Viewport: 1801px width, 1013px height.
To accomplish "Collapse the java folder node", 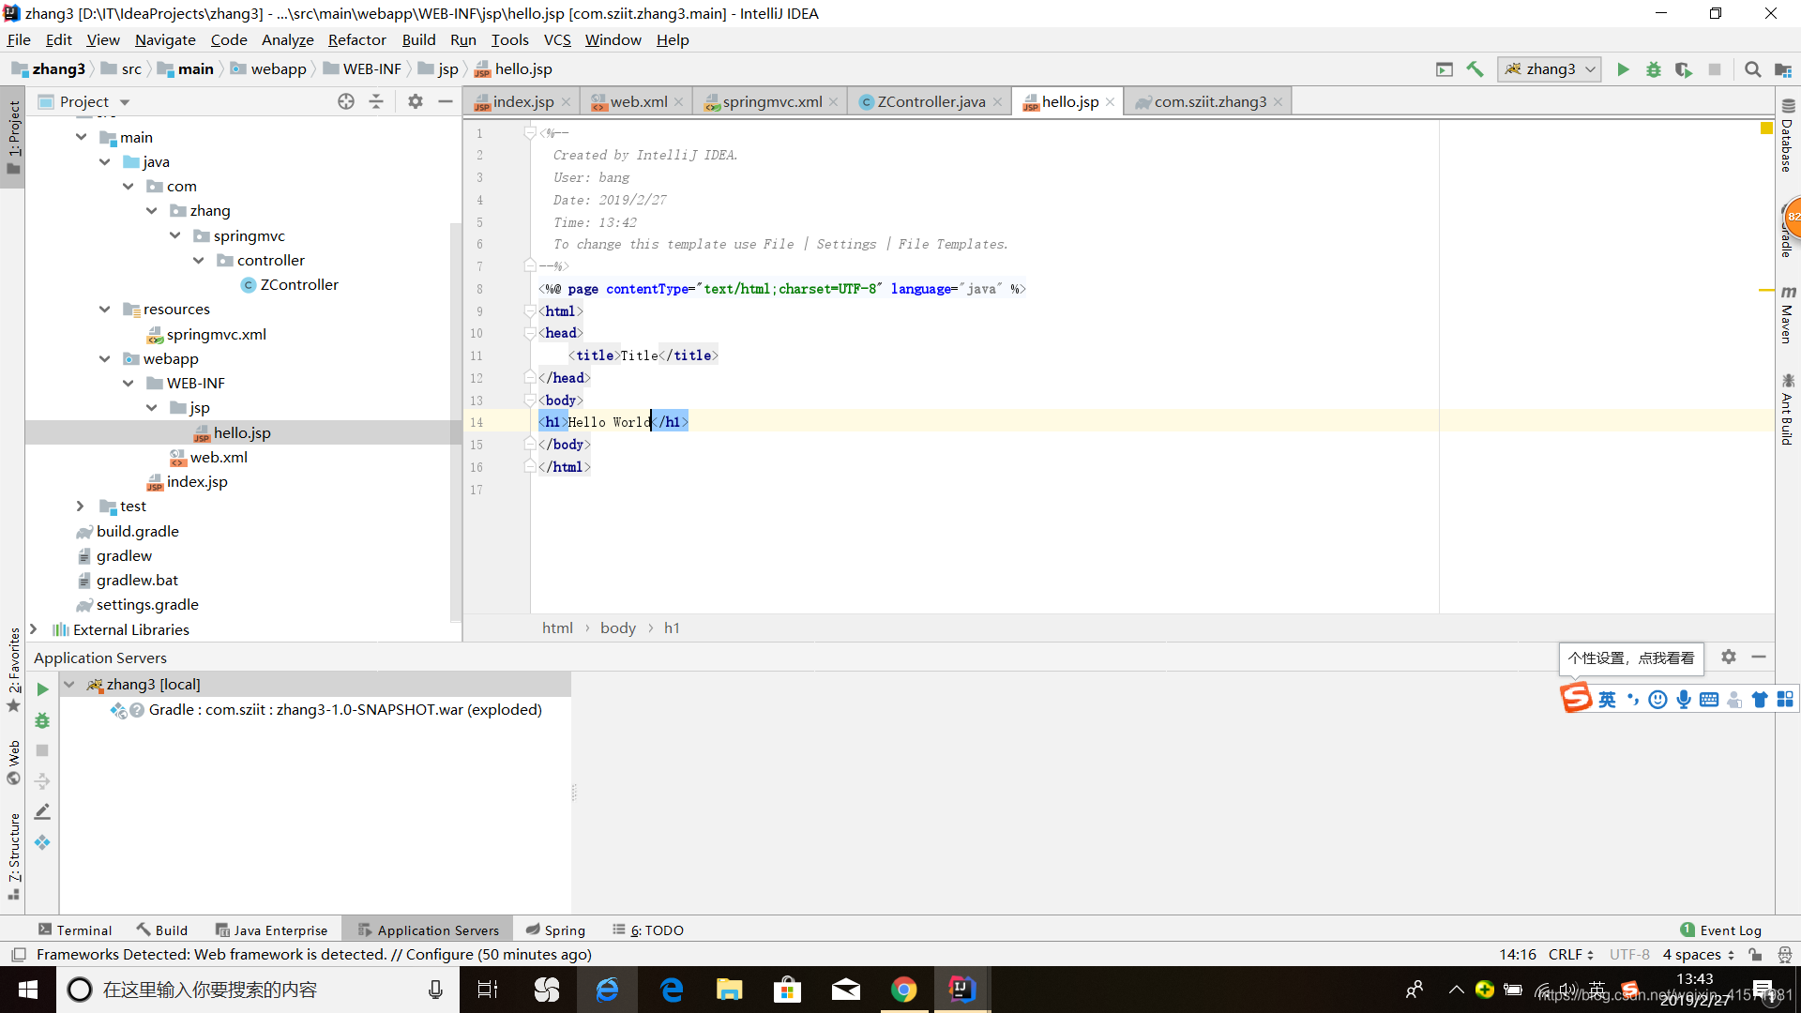I will pyautogui.click(x=105, y=161).
